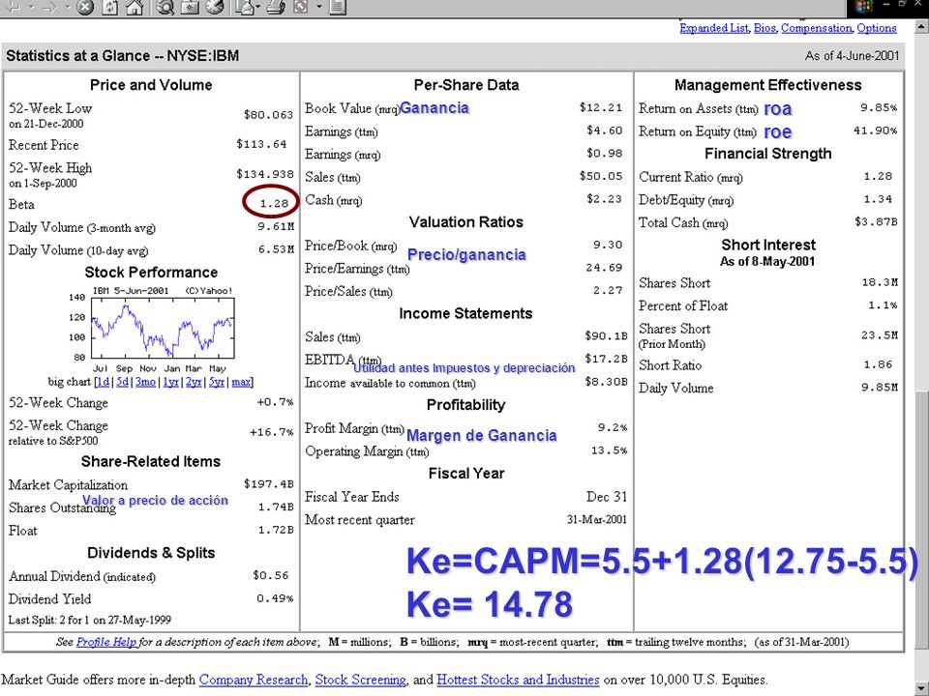
Task: Click the Annual Dividend value '$0.56'
Action: pyautogui.click(x=270, y=575)
